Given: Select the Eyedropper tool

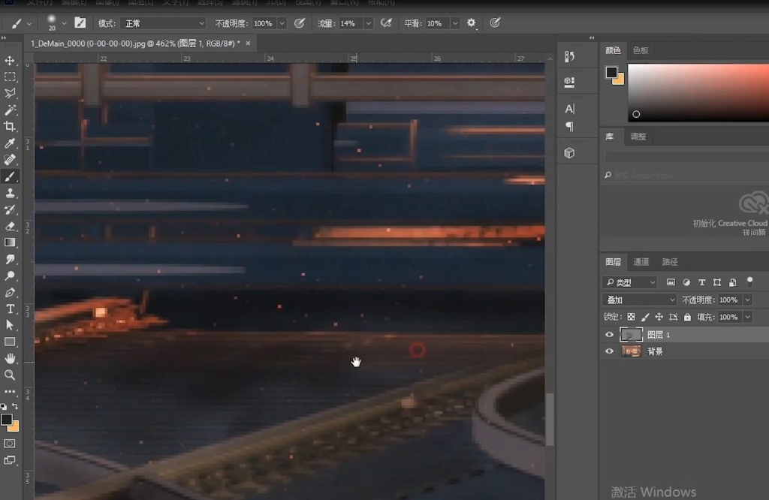Looking at the screenshot, I should point(10,143).
